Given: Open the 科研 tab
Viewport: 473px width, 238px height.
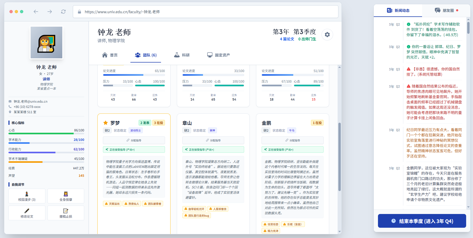Looking at the screenshot, I should [182, 55].
